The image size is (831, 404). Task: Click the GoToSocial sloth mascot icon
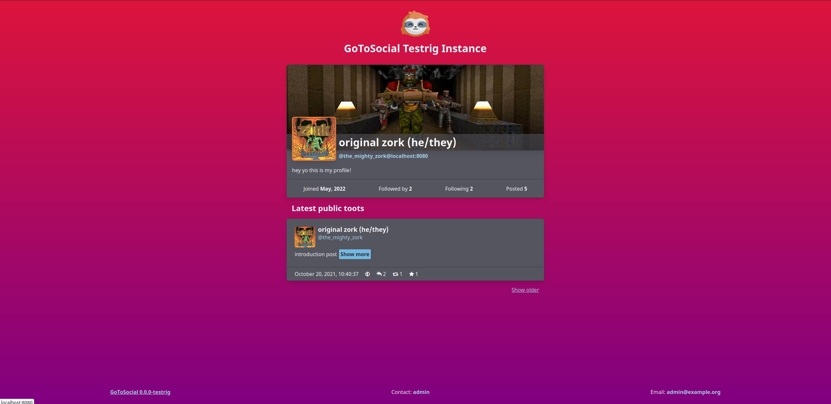point(416,25)
